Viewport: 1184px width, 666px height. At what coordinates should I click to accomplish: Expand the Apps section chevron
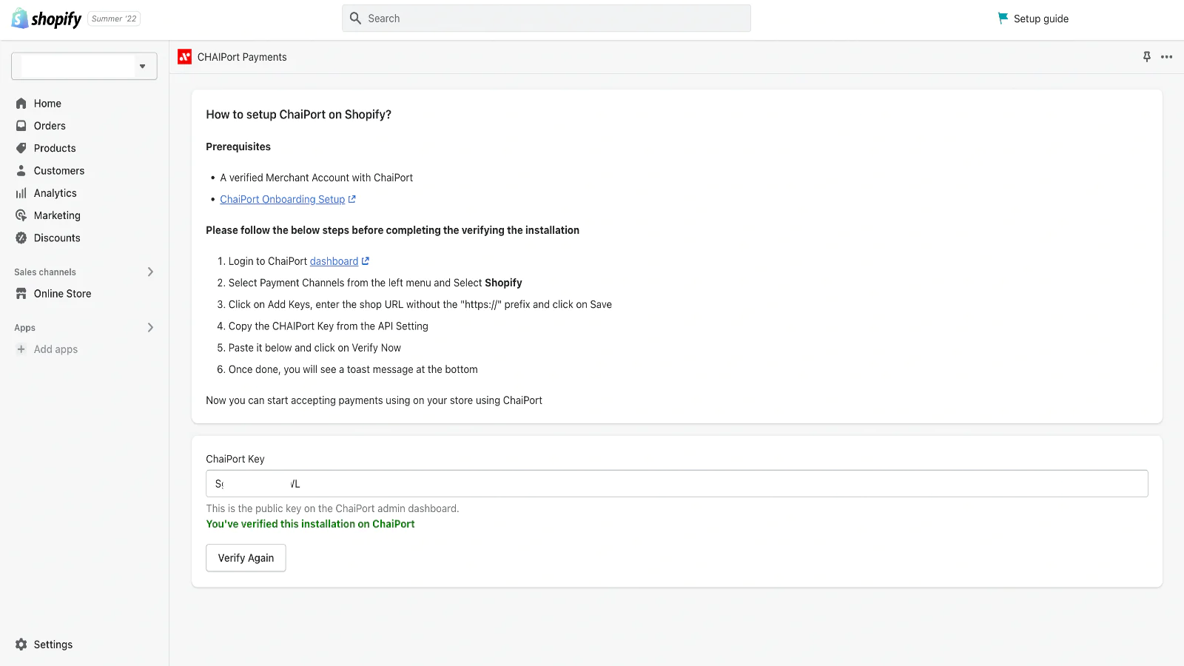click(150, 328)
